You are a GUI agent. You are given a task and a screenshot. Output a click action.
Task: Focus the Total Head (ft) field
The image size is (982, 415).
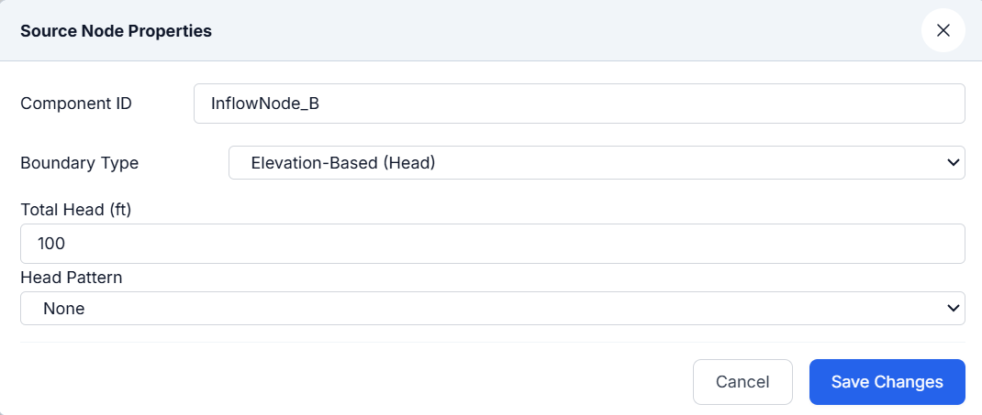tap(493, 244)
